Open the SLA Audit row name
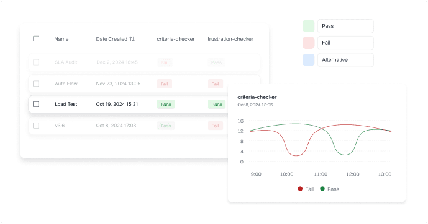 [66, 62]
